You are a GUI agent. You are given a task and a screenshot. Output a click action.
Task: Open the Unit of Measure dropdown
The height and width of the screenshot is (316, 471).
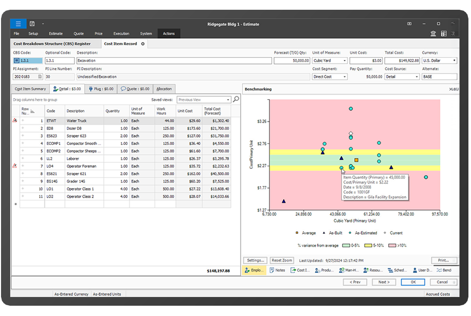pyautogui.click(x=345, y=61)
